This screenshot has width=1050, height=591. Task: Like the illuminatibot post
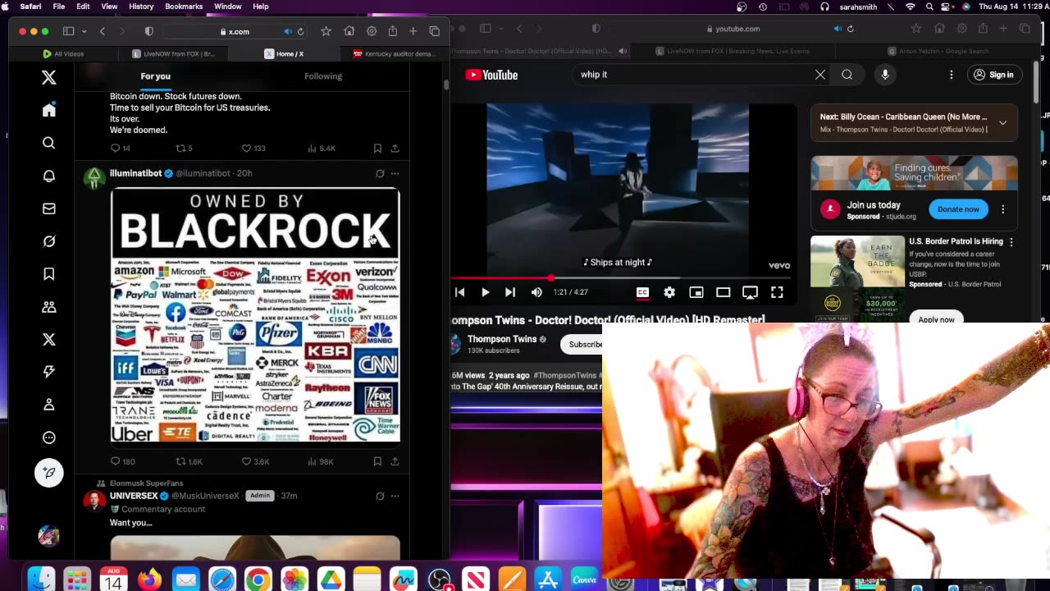246,461
